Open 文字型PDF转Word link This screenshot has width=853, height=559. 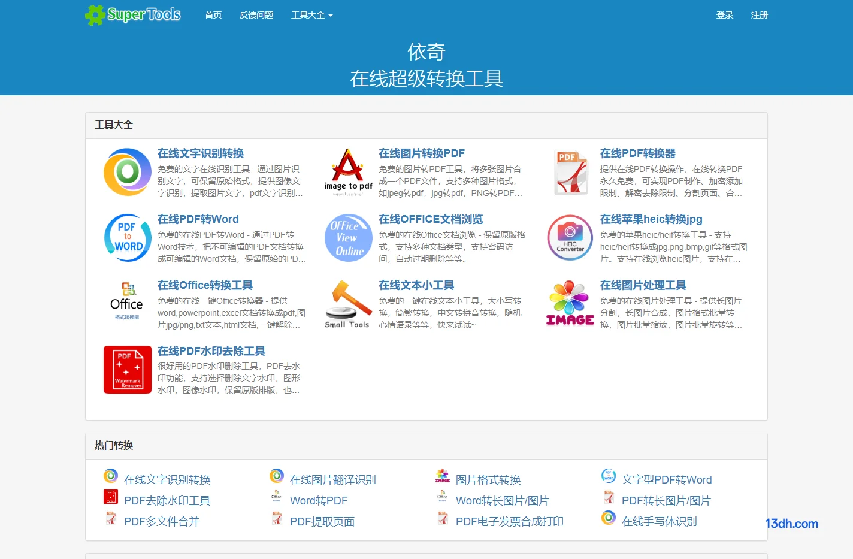667,479
